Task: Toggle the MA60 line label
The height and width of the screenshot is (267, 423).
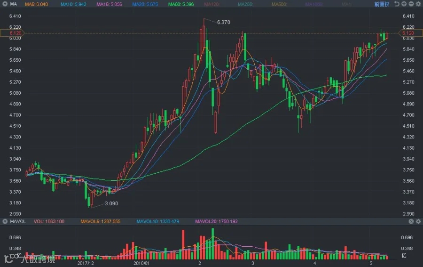Action: click(181, 4)
